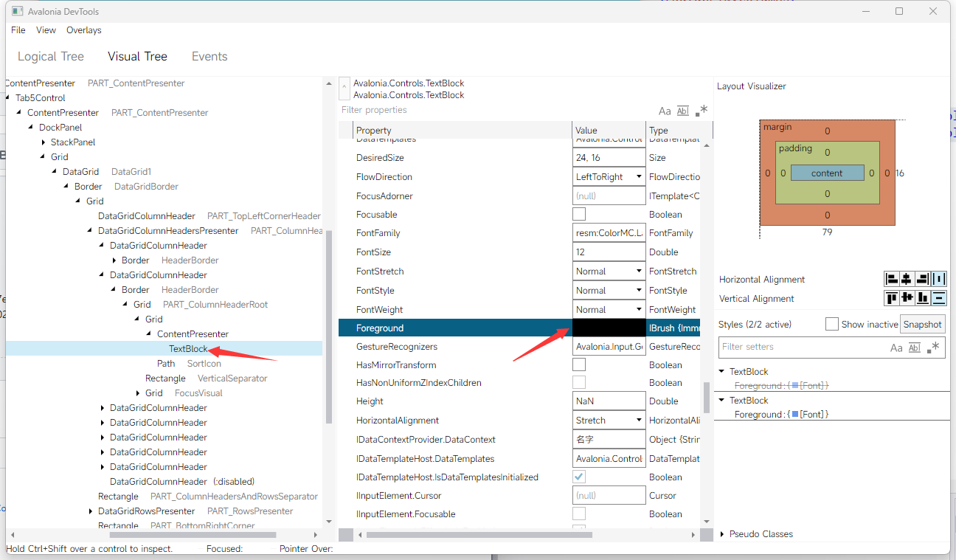This screenshot has width=956, height=560.
Task: Check the Focusable property checkbox
Action: tap(579, 213)
